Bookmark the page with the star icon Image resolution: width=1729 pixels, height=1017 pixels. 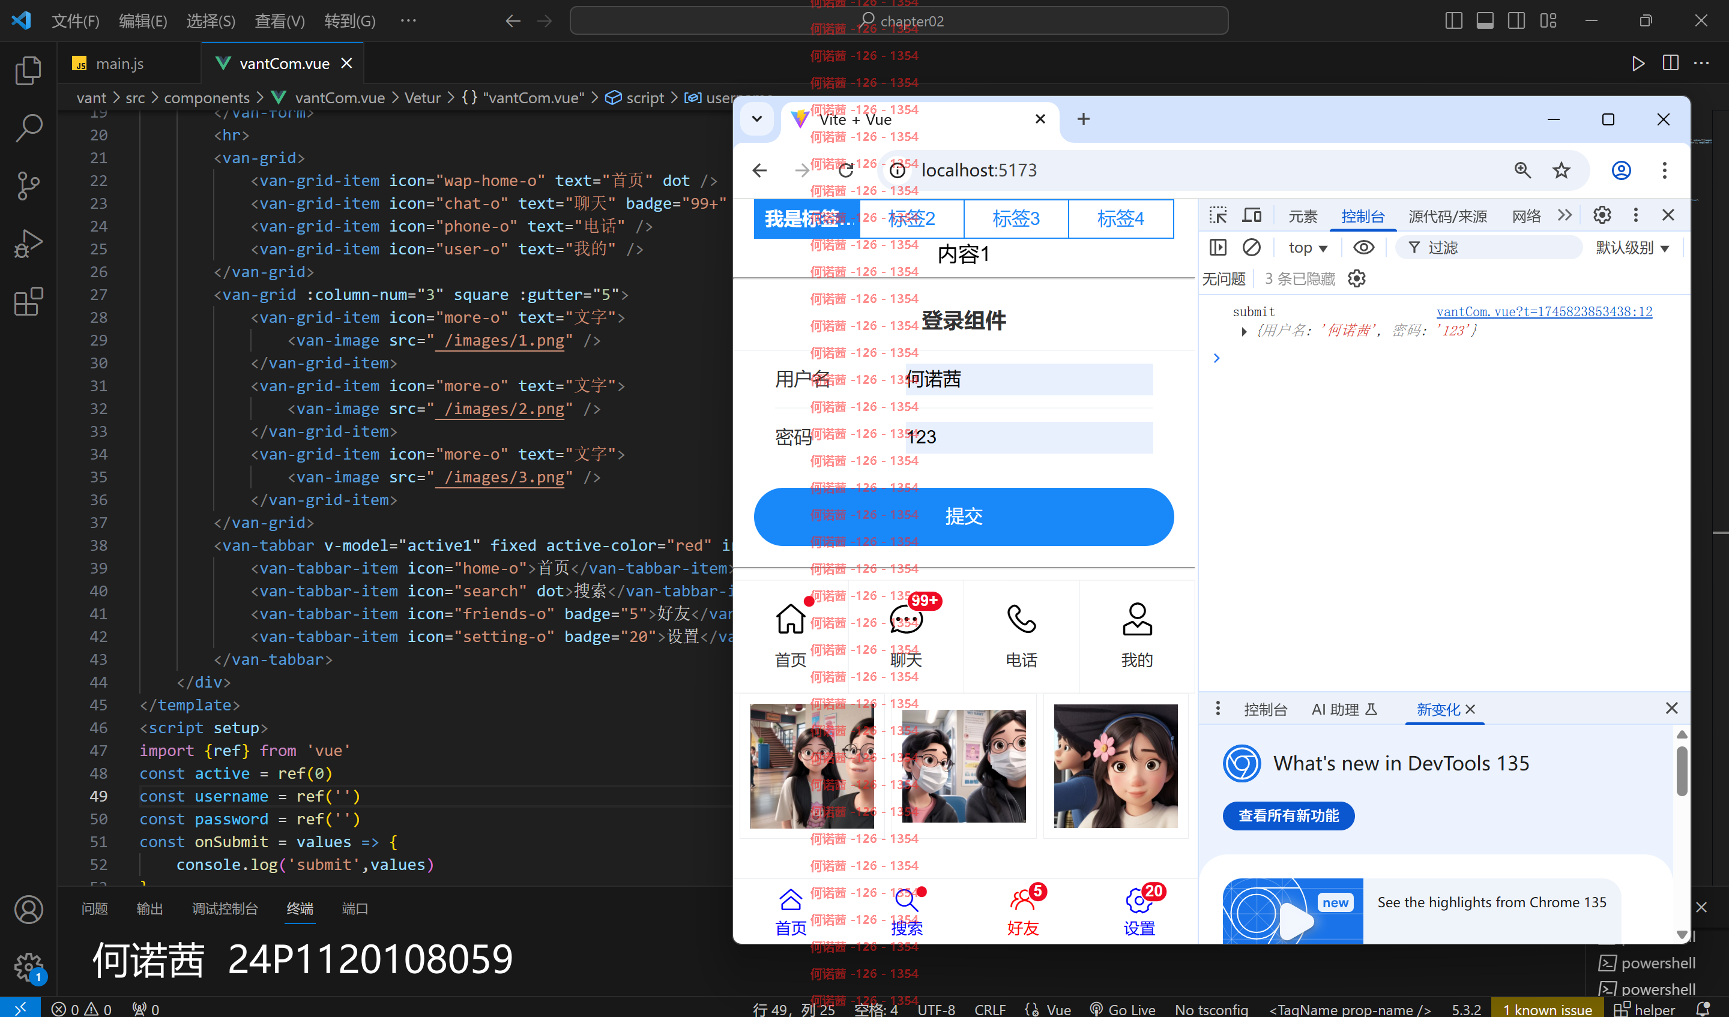(x=1562, y=170)
